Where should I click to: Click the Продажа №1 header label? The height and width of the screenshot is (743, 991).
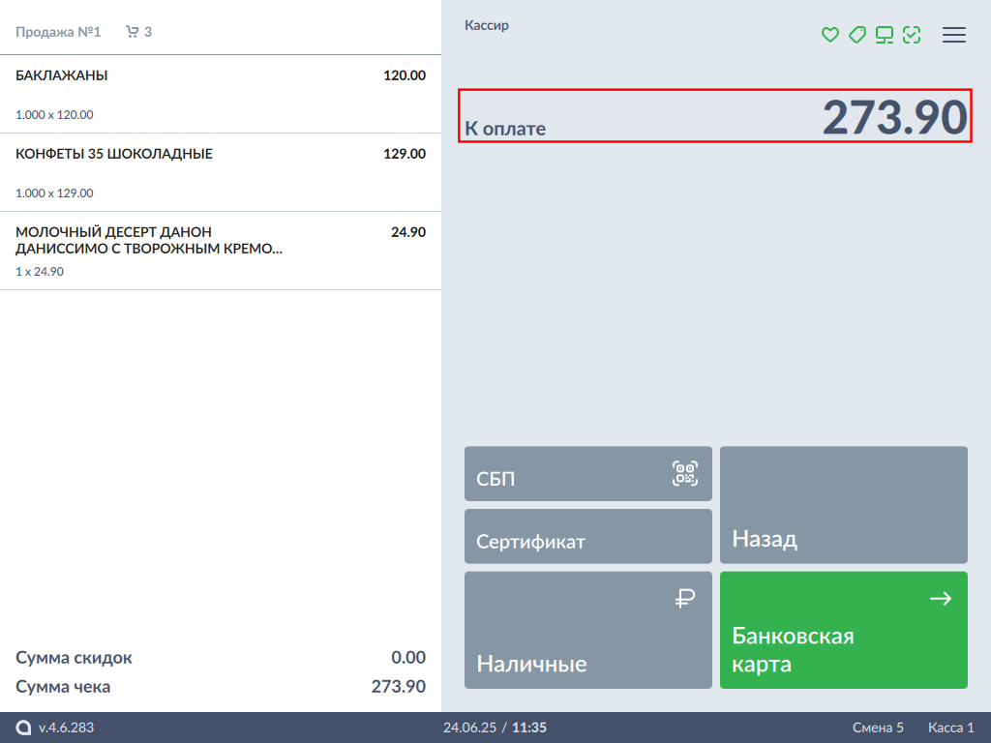point(58,32)
